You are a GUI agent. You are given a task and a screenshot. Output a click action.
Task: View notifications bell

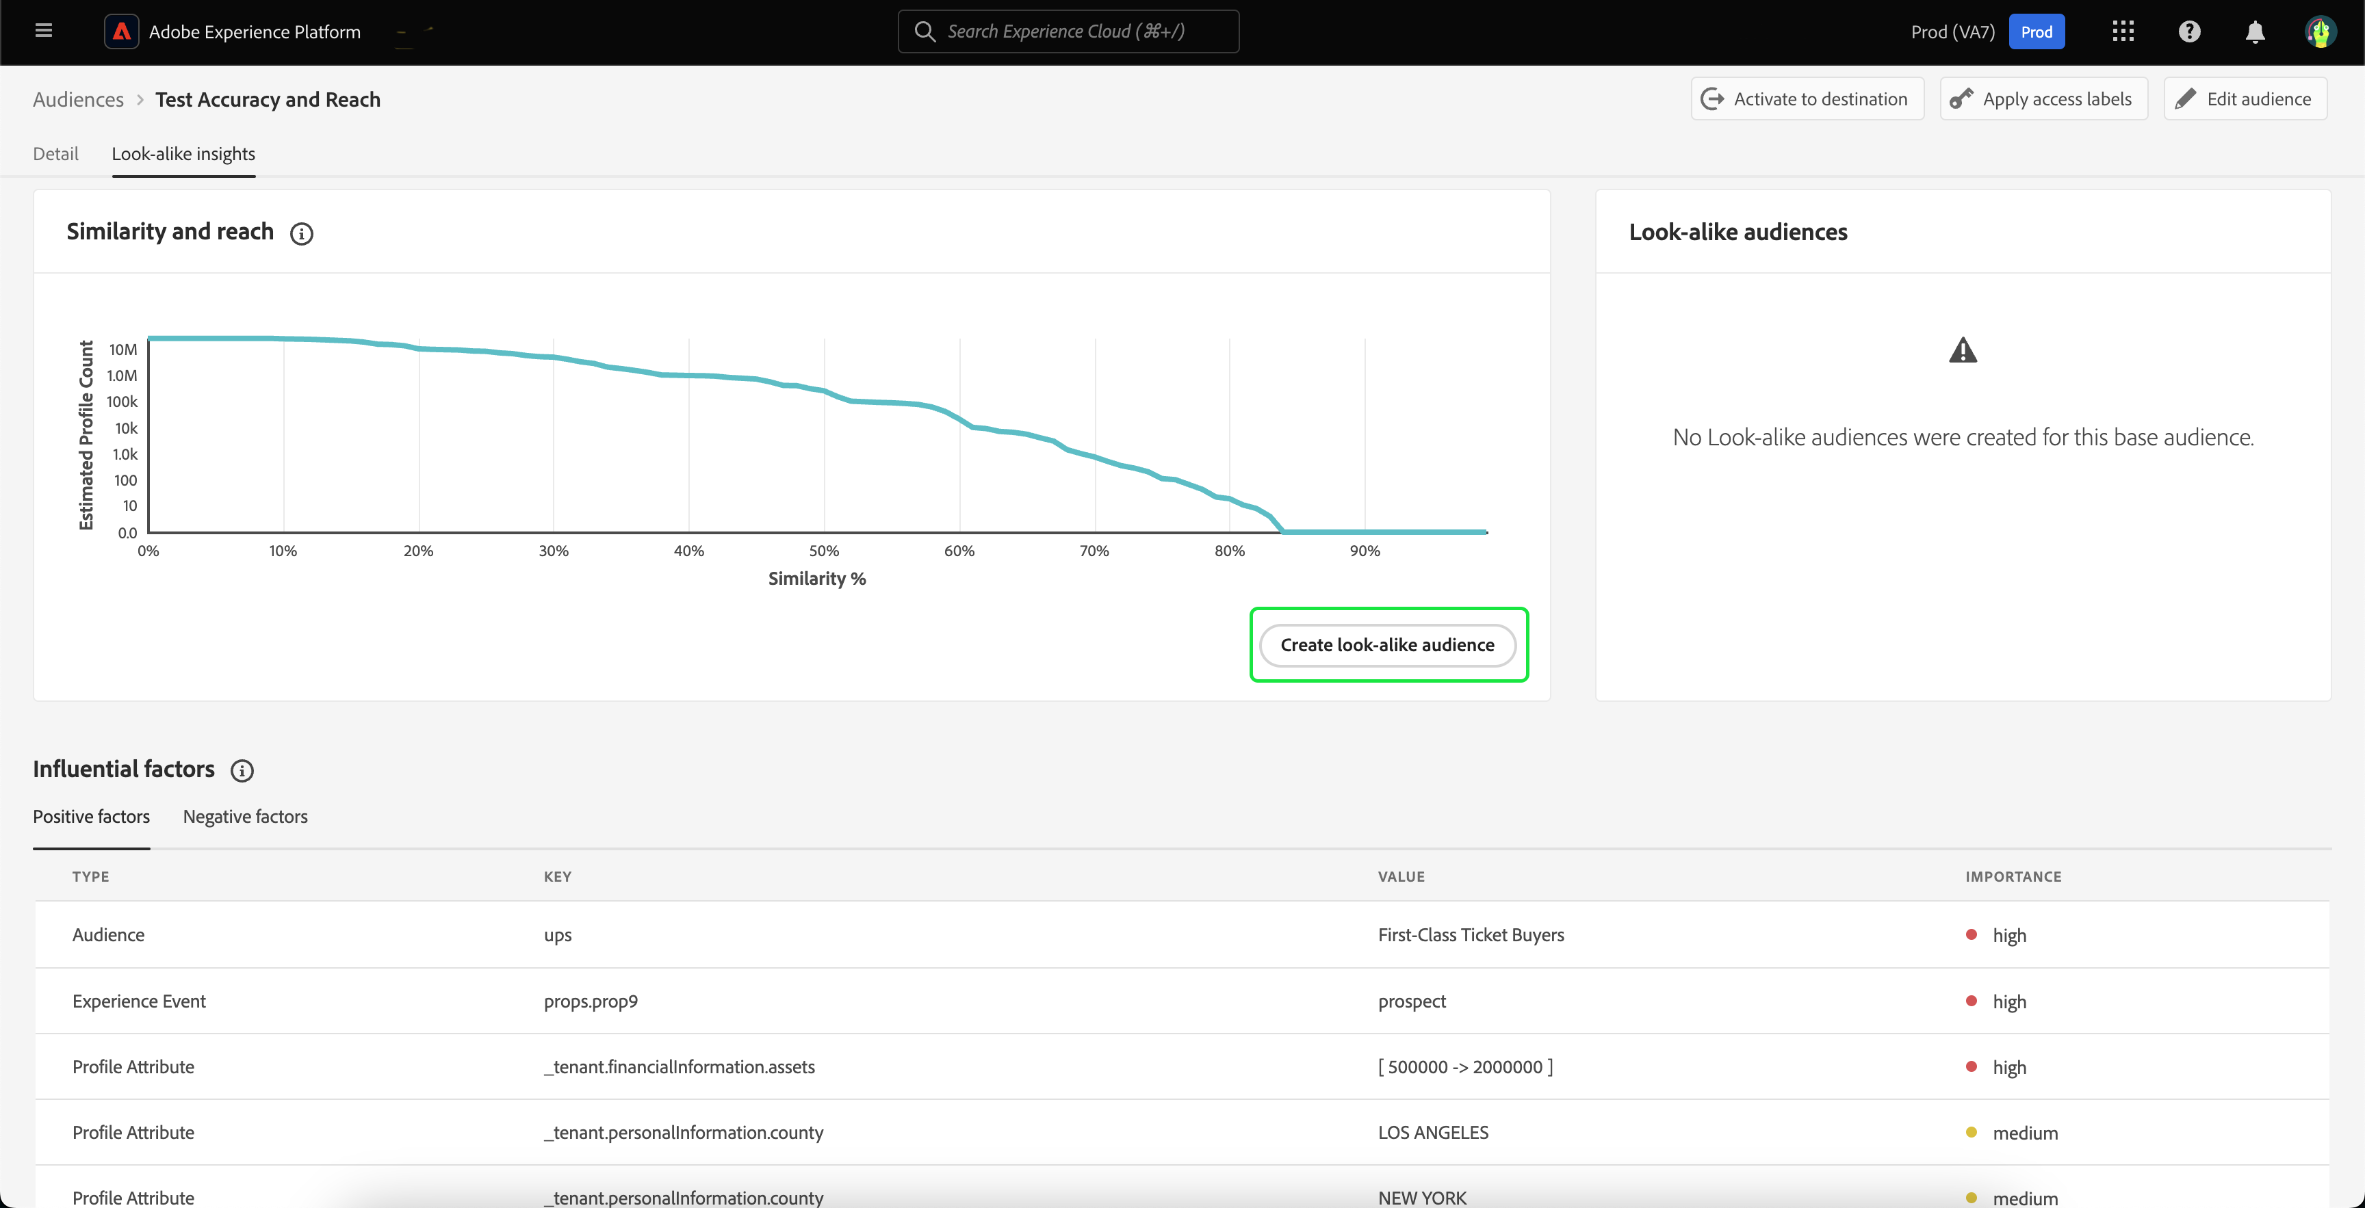[x=2255, y=31]
